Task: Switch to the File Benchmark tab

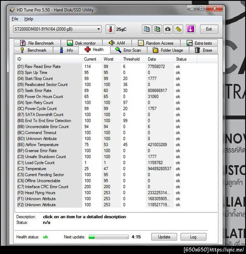Action: [x=37, y=43]
